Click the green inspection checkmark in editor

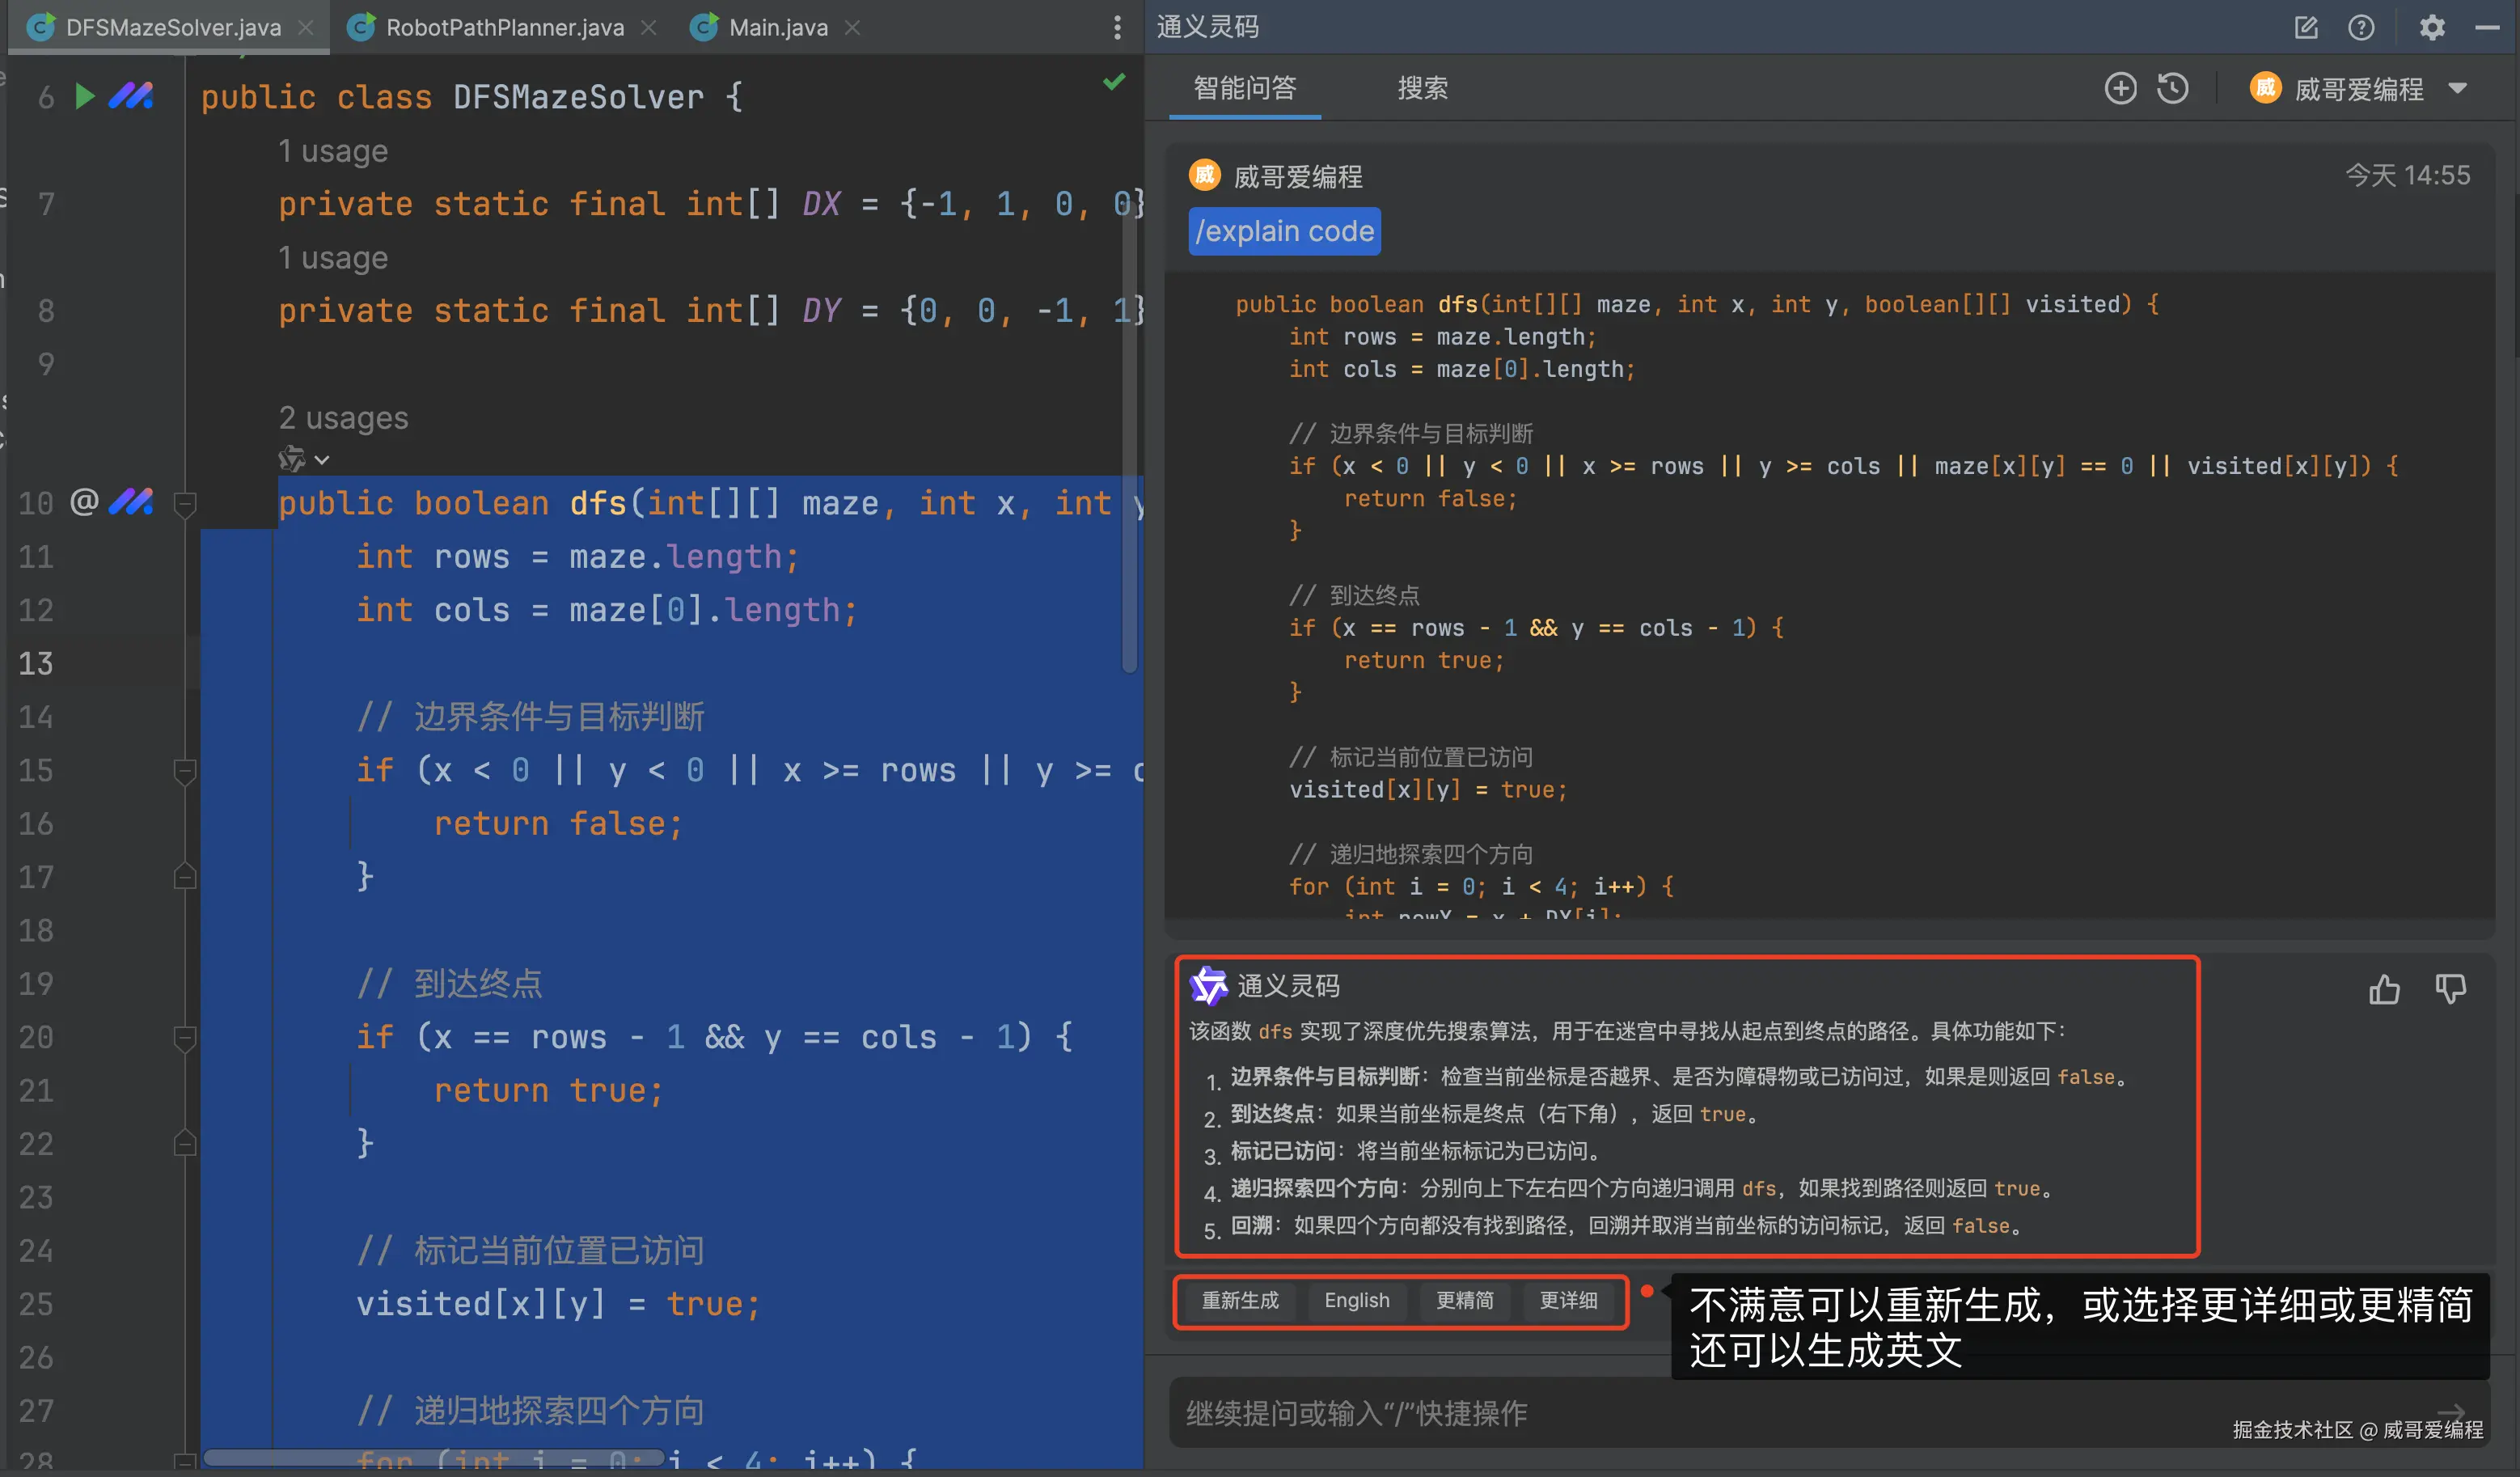click(1114, 82)
